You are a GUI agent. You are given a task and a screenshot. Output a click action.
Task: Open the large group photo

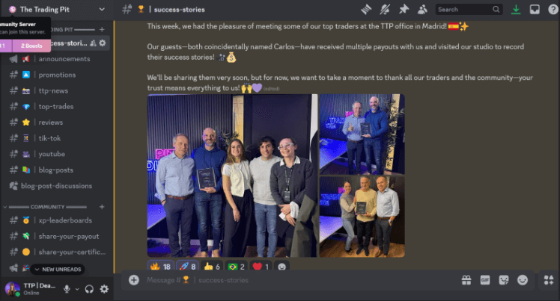tap(232, 176)
